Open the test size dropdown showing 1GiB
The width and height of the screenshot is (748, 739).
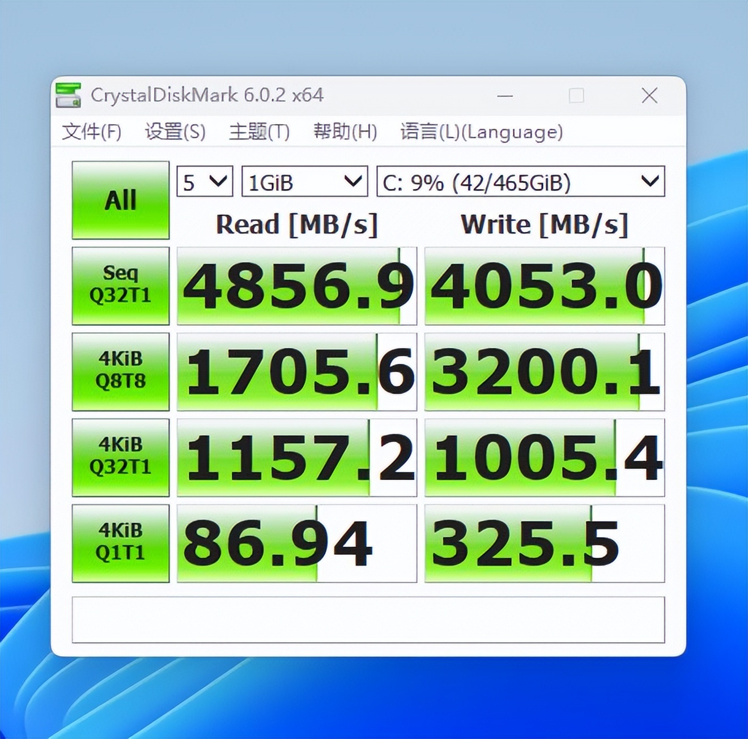point(304,182)
